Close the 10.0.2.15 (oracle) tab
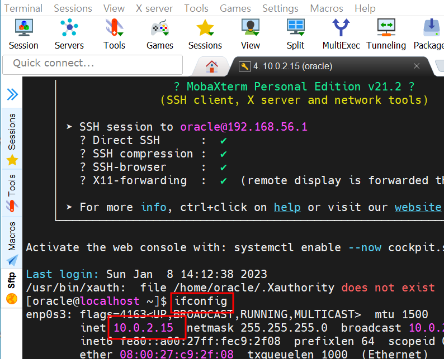Image resolution: width=444 pixels, height=359 pixels. click(416, 66)
